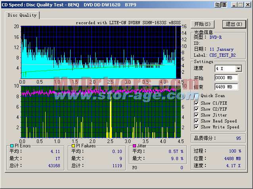Viewport: 253px width, 189px height.
Task: Disable Show Jitter checkbox
Action: tap(197, 115)
